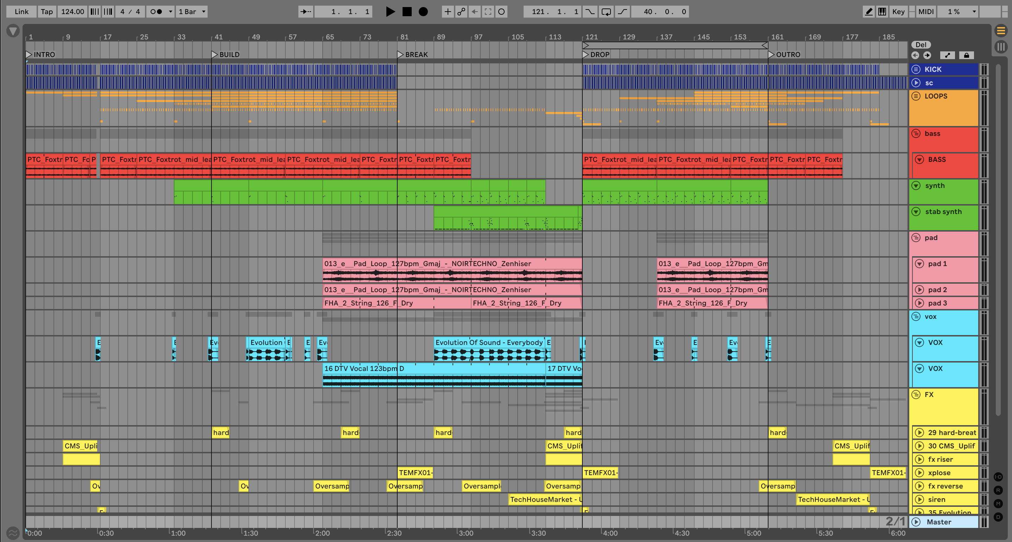Image resolution: width=1012 pixels, height=542 pixels.
Task: Collapse the synth track with fold arrow
Action: pyautogui.click(x=916, y=185)
